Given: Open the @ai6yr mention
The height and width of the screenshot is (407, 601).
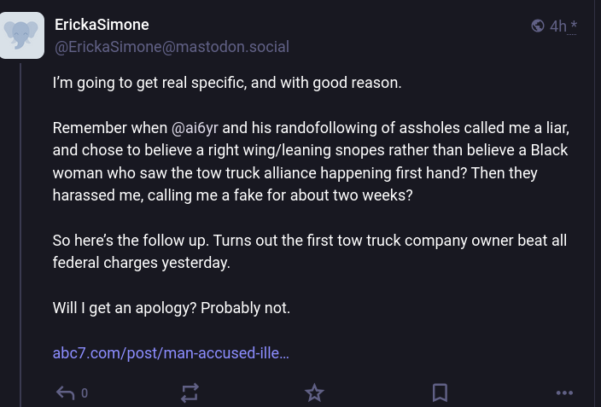Looking at the screenshot, I should pyautogui.click(x=195, y=128).
